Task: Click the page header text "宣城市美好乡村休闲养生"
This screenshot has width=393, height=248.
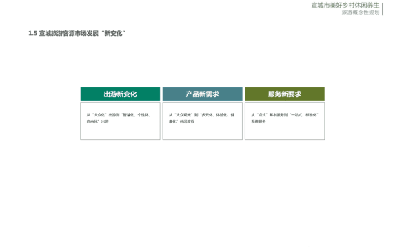Action: point(345,6)
